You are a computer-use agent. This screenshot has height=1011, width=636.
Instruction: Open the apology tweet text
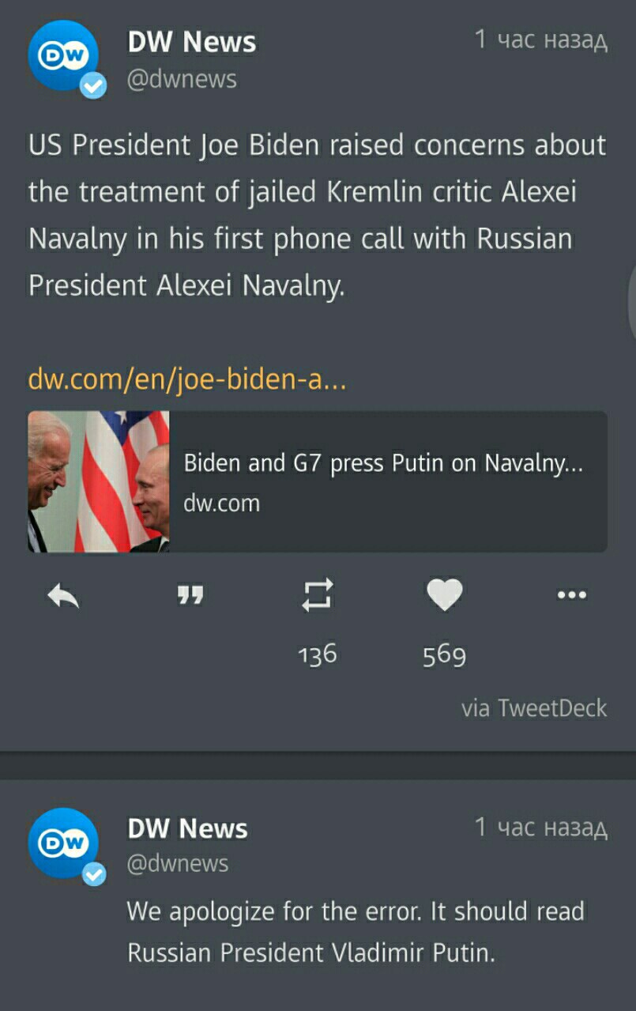356,932
